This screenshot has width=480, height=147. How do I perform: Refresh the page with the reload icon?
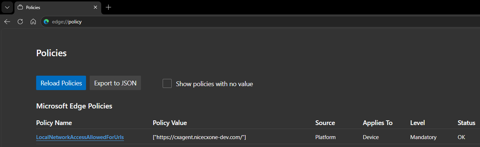pyautogui.click(x=20, y=22)
